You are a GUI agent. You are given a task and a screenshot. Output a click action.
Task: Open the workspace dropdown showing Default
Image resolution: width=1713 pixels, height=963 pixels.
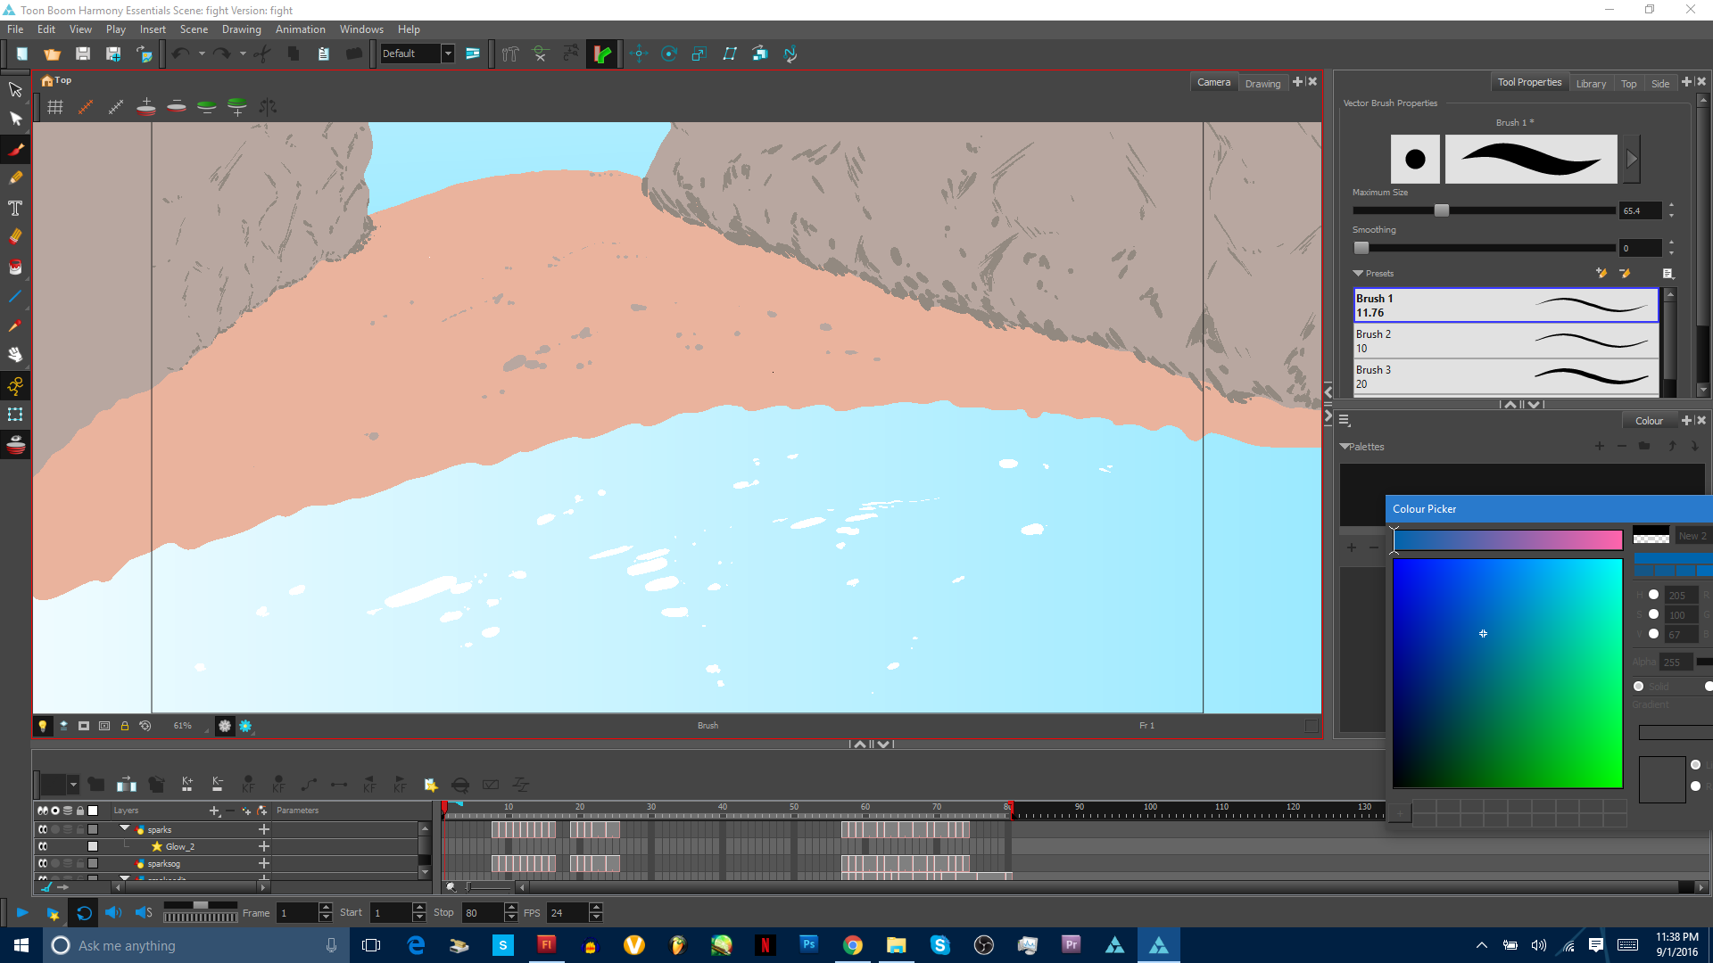(x=447, y=53)
